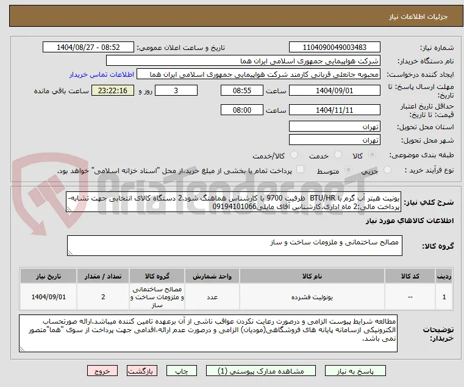
Task: Click the need date cell 1404/09/01
Action: click(49, 297)
